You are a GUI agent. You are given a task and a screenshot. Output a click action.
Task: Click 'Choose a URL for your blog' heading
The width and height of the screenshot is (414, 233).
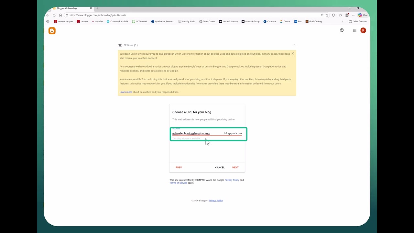[192, 112]
